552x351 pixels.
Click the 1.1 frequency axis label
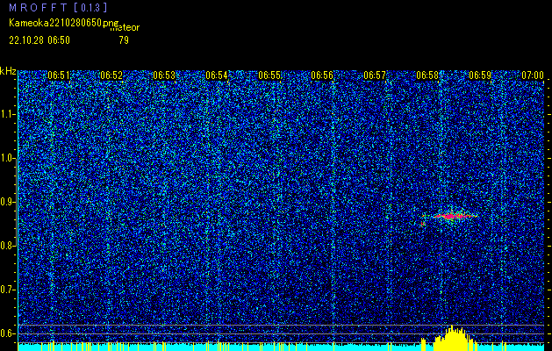(7, 114)
